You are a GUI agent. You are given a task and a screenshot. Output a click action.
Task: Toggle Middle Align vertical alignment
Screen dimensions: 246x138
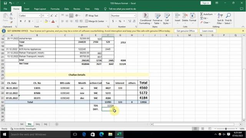coord(67,15)
